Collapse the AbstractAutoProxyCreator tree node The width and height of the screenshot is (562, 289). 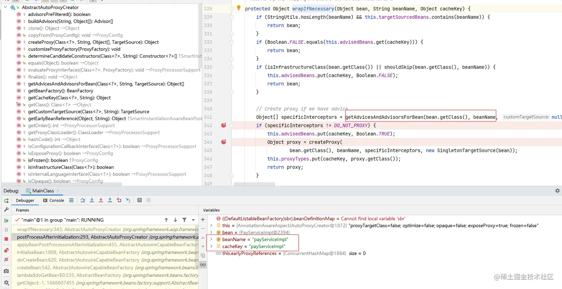coord(5,7)
